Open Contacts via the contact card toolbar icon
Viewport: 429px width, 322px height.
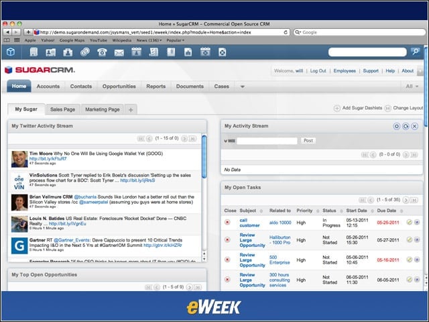[x=51, y=52]
